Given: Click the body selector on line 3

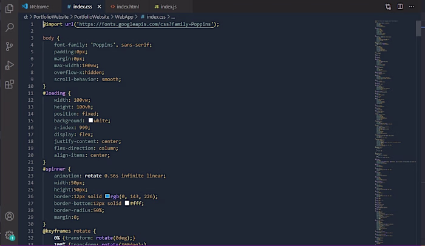Looking at the screenshot, I should (48, 38).
